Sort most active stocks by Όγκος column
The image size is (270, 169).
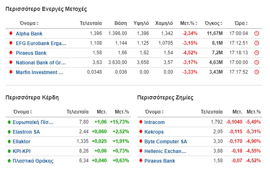[x=214, y=23]
